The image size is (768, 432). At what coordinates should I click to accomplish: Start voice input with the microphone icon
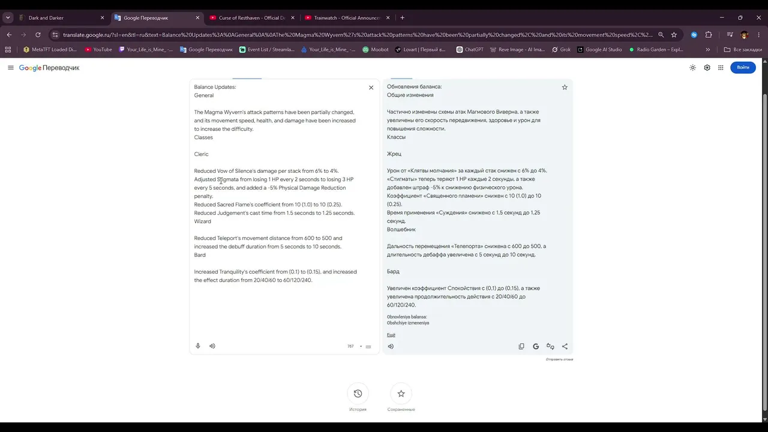click(198, 346)
